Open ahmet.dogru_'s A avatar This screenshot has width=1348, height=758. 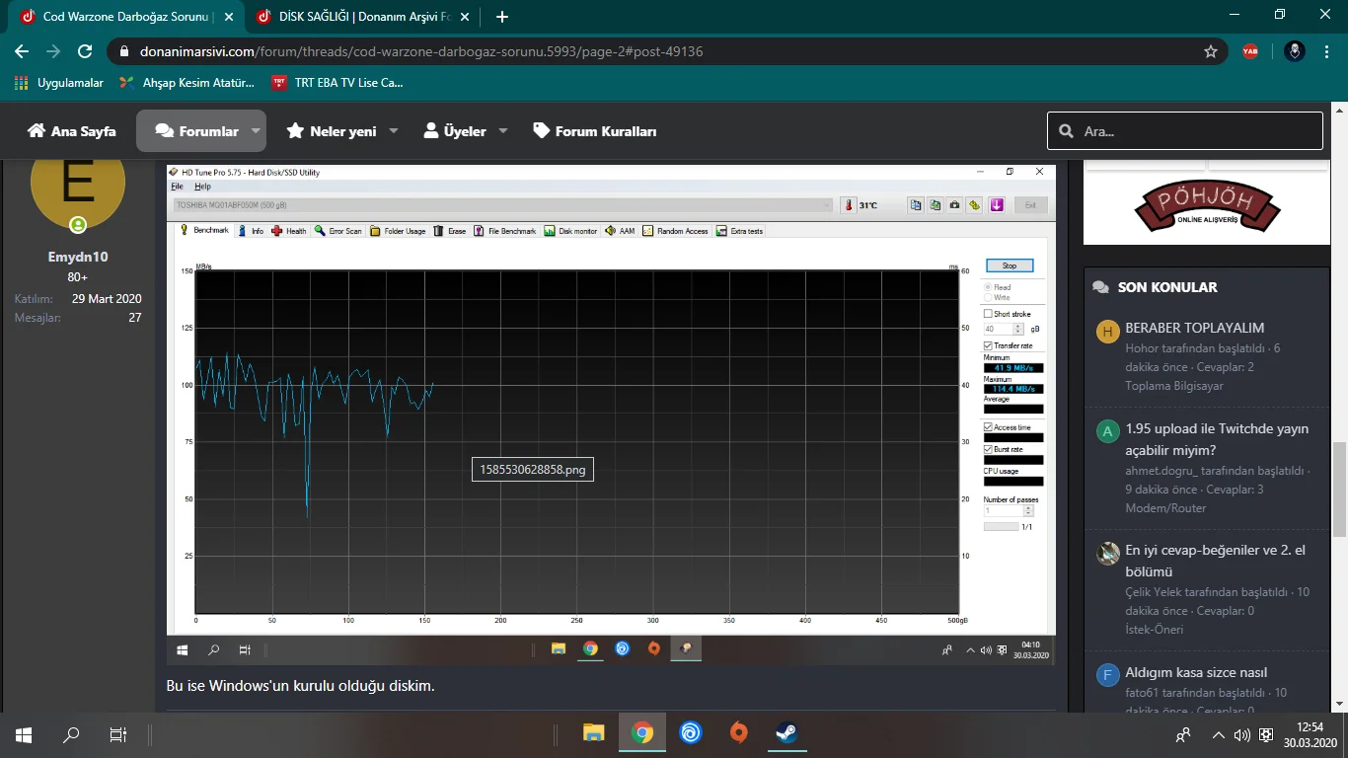(1108, 432)
